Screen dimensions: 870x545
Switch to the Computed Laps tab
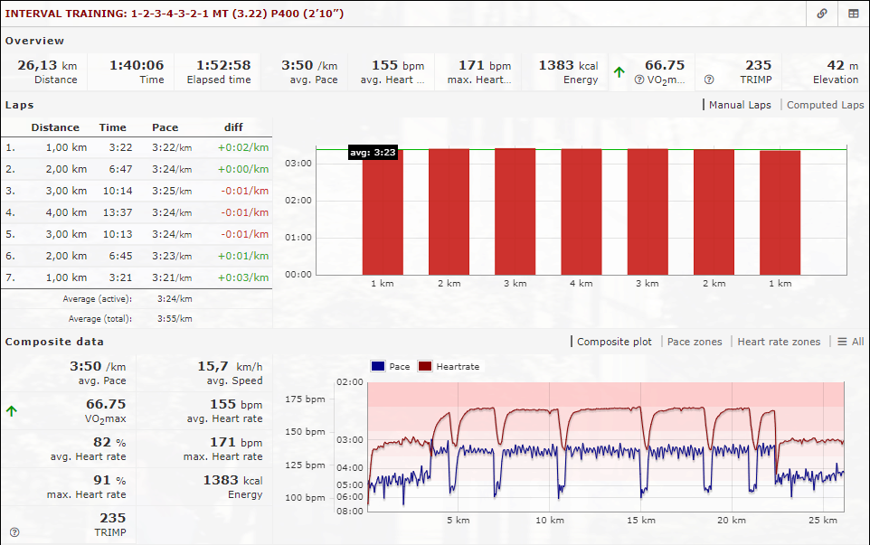(825, 105)
